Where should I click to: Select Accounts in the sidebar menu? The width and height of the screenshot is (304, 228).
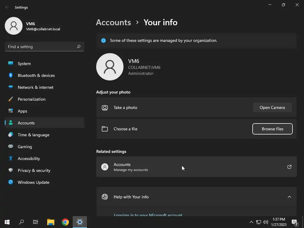(45, 123)
